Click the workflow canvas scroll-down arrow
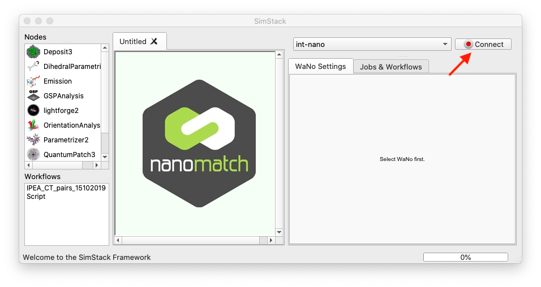 [x=279, y=232]
